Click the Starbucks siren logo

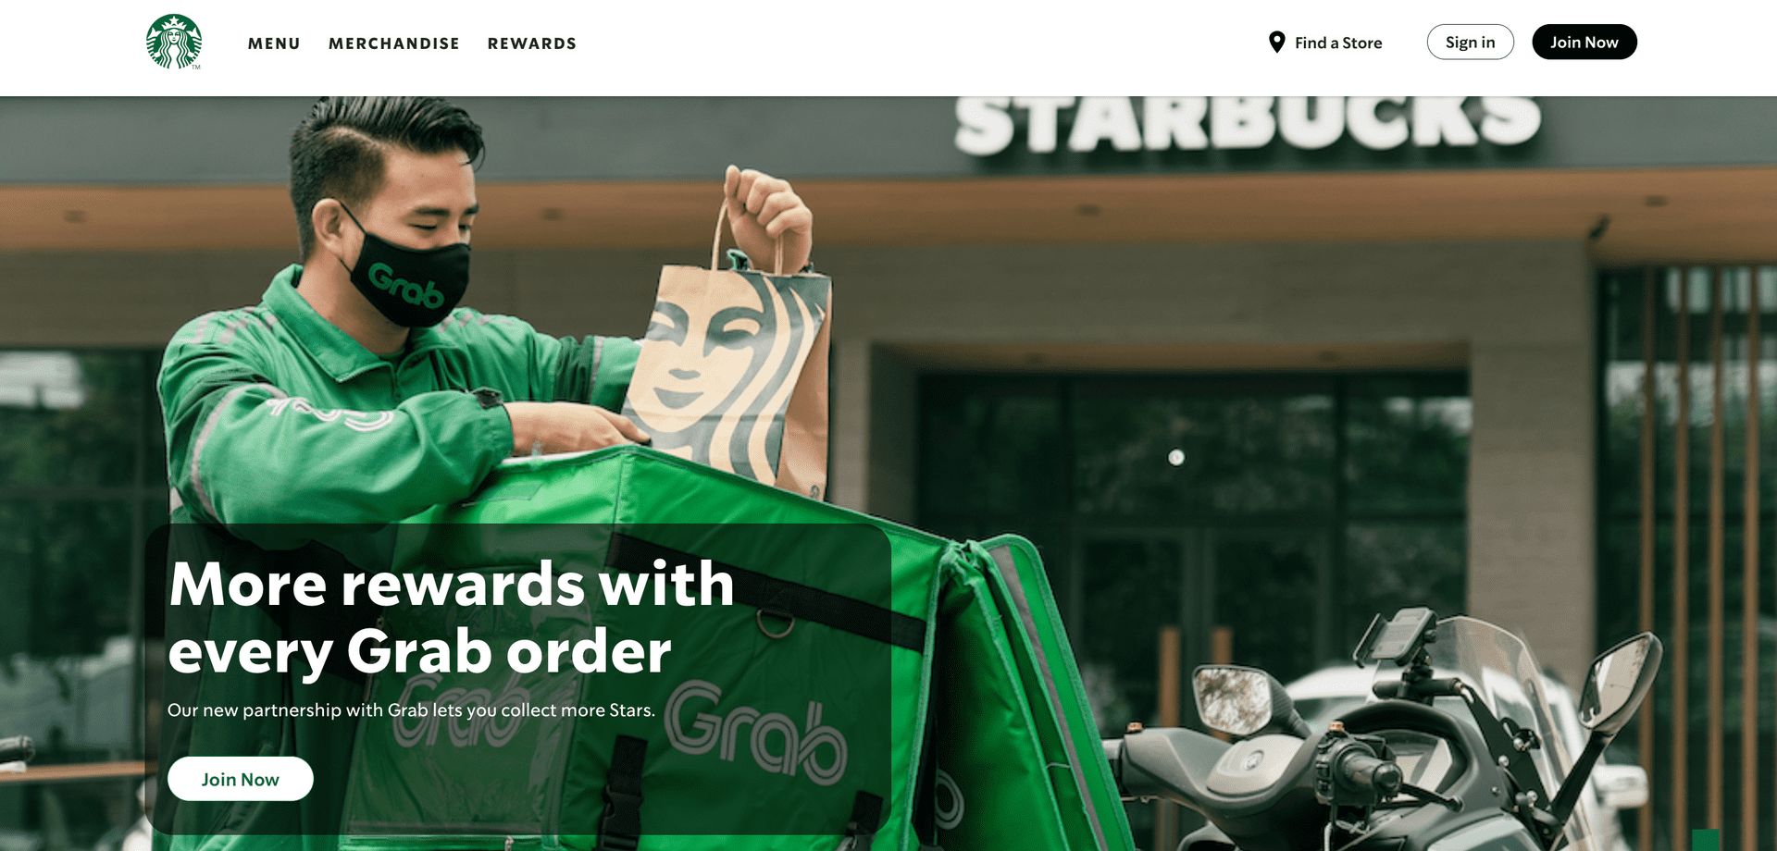[x=174, y=42]
